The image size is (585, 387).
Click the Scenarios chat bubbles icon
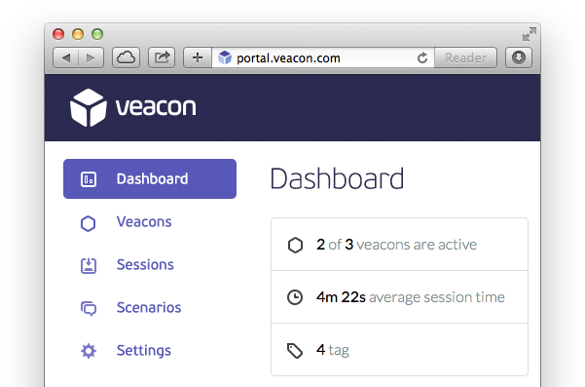89,309
